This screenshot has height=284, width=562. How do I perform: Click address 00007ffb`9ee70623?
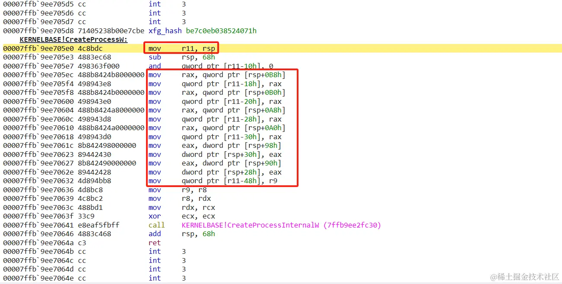pyautogui.click(x=38, y=154)
